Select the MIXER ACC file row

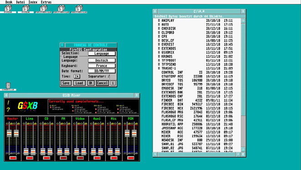tap(197, 132)
